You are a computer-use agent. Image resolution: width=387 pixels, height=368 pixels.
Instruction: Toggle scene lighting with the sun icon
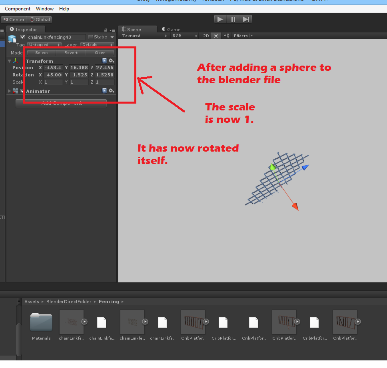(x=215, y=36)
